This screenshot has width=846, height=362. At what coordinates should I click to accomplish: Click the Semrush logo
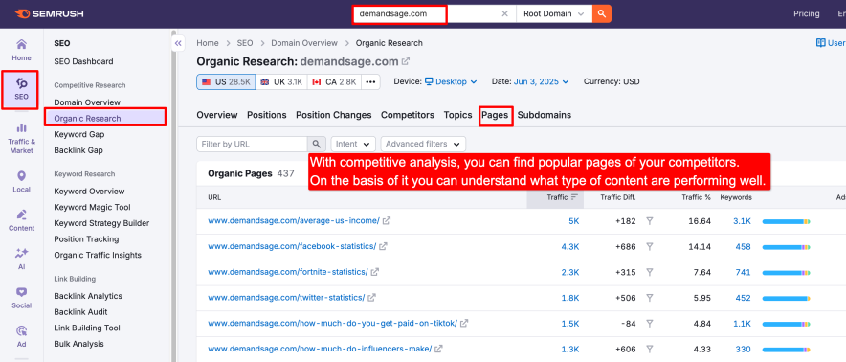[x=49, y=13]
